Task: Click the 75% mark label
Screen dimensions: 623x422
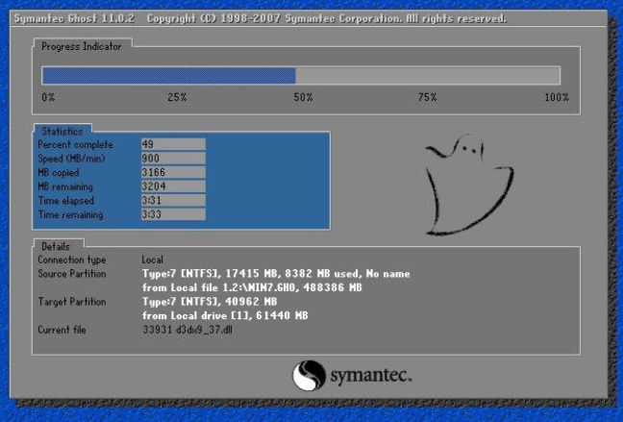Action: (427, 97)
